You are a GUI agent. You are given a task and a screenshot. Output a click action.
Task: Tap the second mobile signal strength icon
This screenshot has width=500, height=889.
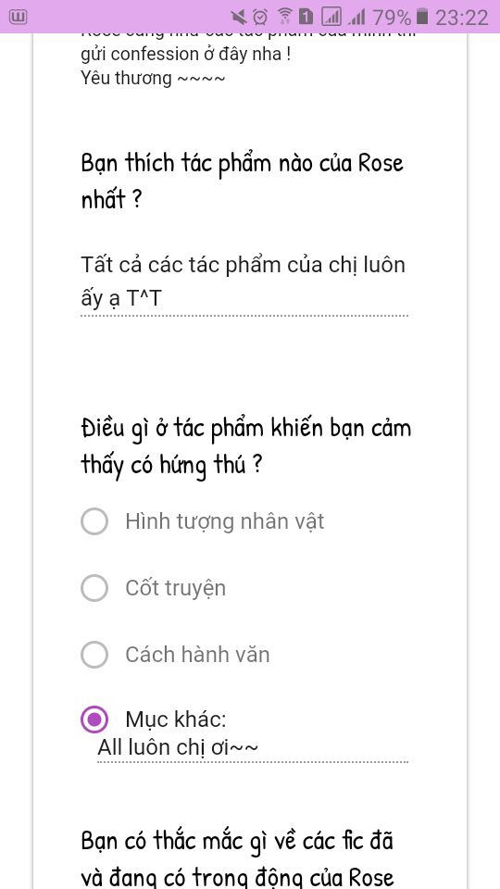tap(356, 18)
